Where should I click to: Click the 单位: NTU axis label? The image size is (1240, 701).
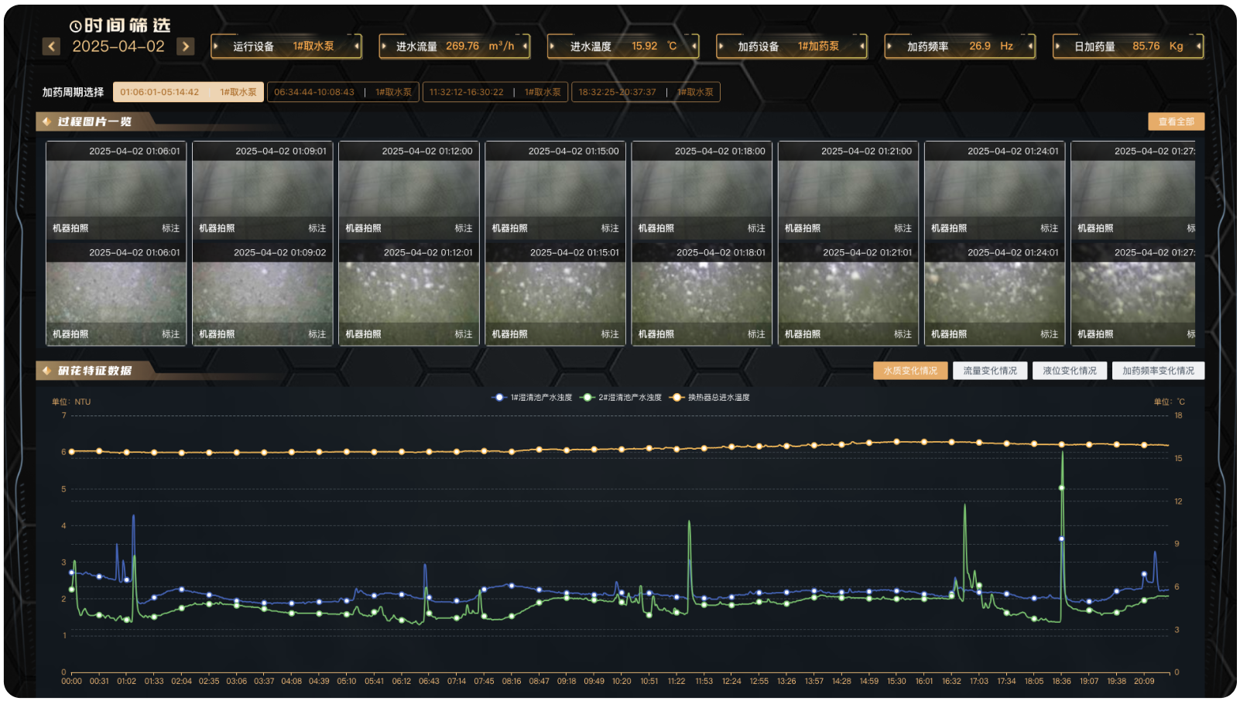coord(71,402)
